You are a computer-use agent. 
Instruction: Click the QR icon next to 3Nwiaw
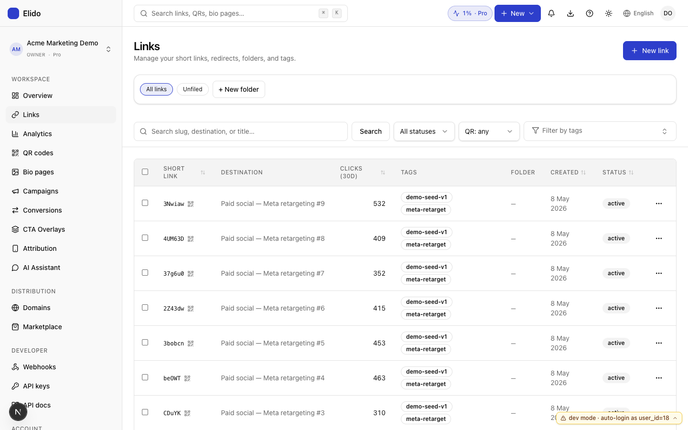[191, 204]
